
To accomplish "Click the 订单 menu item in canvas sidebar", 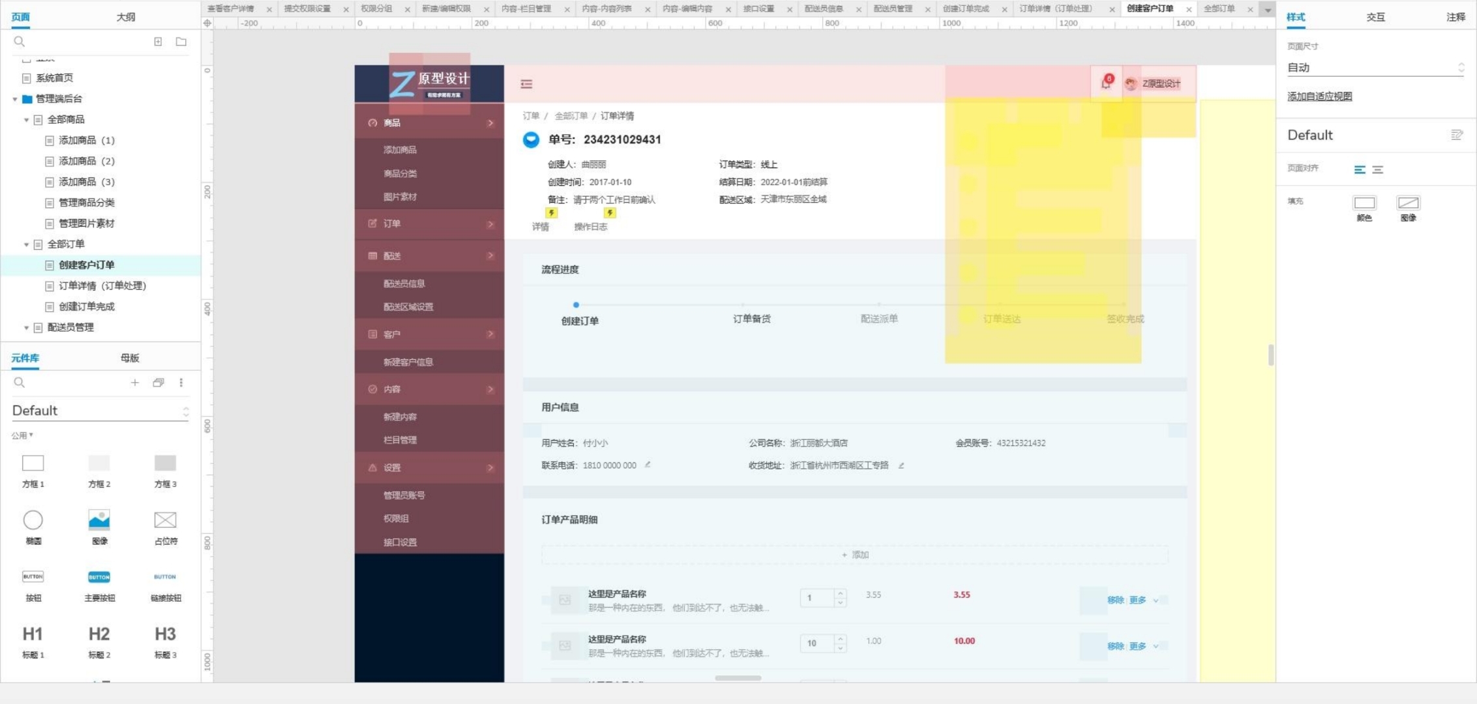I will pos(429,224).
